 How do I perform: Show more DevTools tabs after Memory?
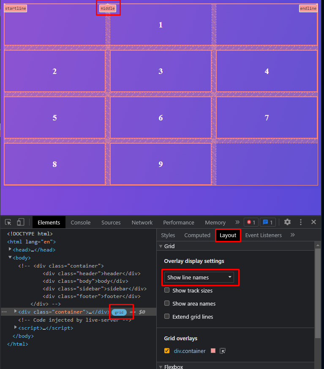[237, 222]
